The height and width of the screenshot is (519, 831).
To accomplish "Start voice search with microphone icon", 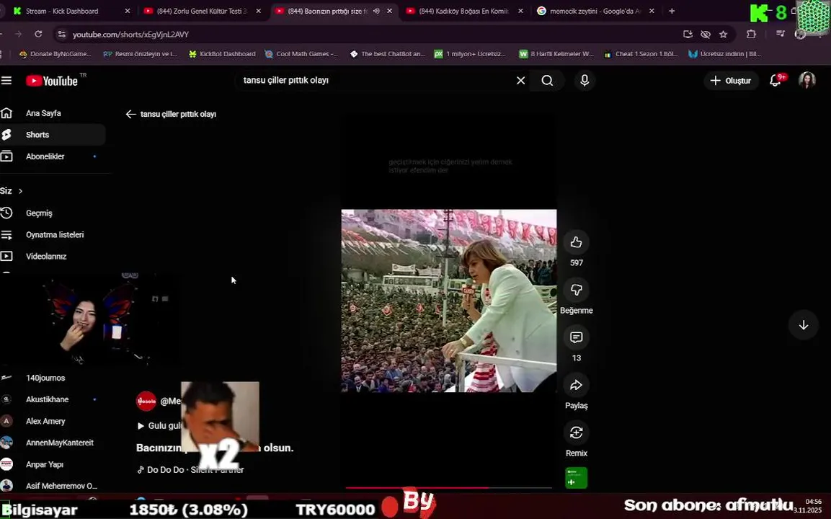I will tap(585, 81).
